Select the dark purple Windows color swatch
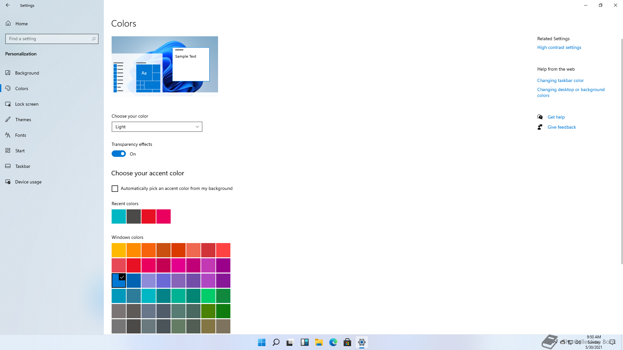Screen dimensions: 623x350 click(x=223, y=281)
